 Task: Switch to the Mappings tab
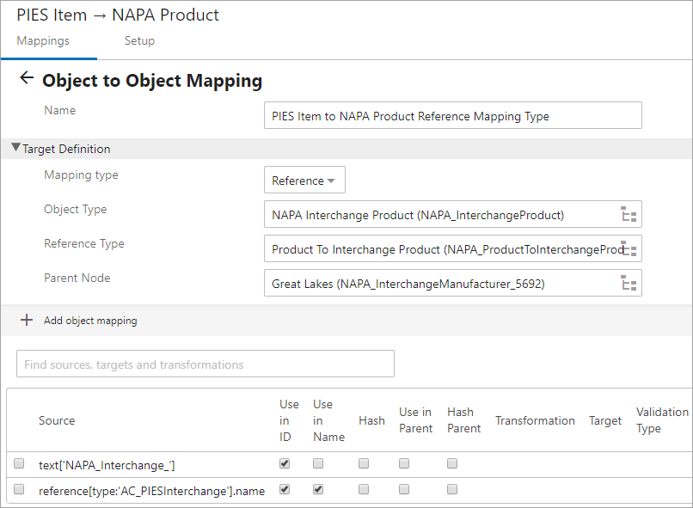coord(43,40)
